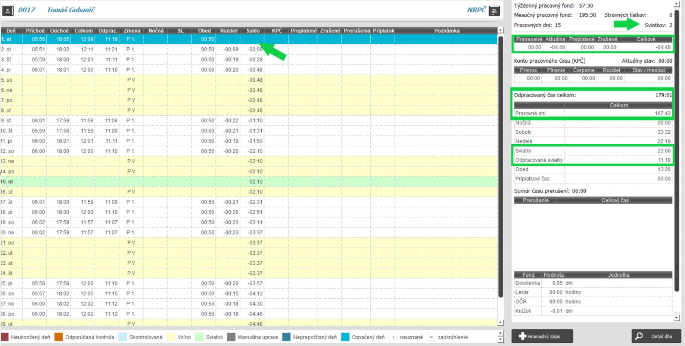The image size is (685, 346).
Task: Click the Odporúčaná kontrola orange legend square
Action: (x=59, y=337)
